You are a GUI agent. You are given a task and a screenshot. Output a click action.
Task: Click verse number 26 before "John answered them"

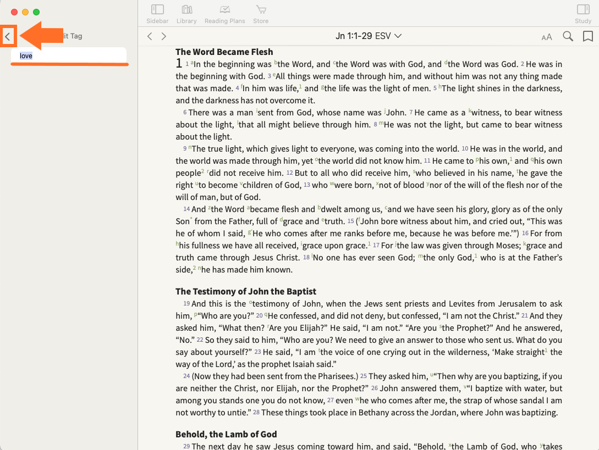[x=375, y=388]
